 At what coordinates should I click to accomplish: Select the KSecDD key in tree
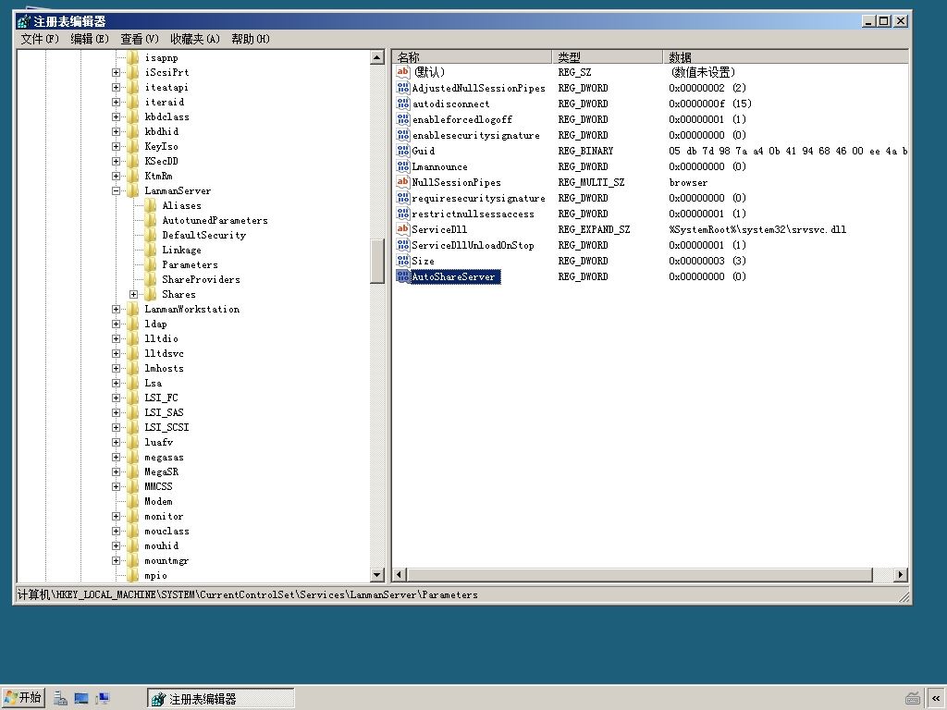click(x=161, y=161)
